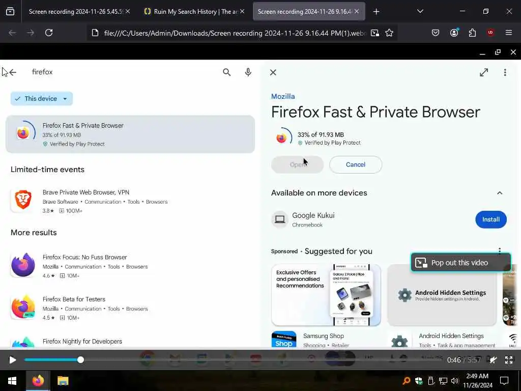Image resolution: width=521 pixels, height=391 pixels.
Task: Open the Mozilla developer link
Action: pyautogui.click(x=283, y=96)
